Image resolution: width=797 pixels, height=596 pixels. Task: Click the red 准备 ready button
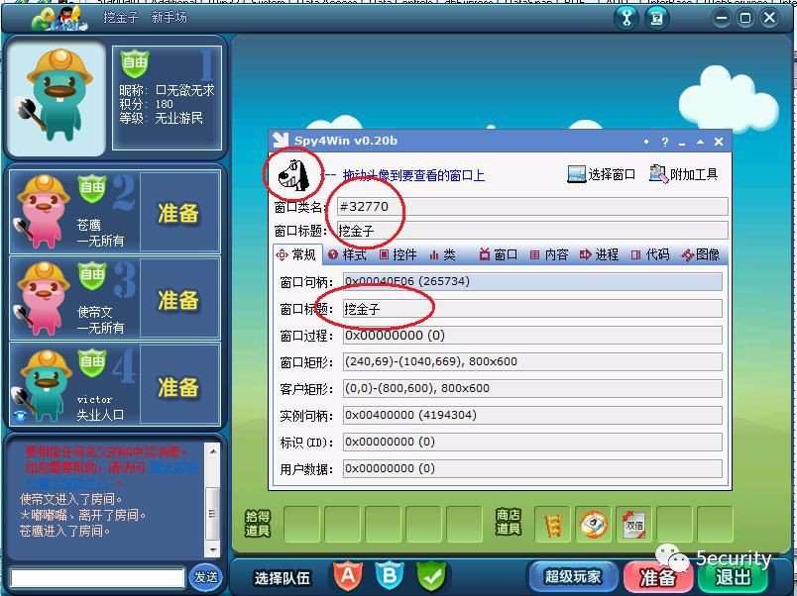pos(658,577)
